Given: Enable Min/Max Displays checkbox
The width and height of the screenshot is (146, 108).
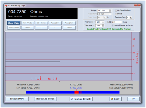Looking at the screenshot, I should click(116, 11).
